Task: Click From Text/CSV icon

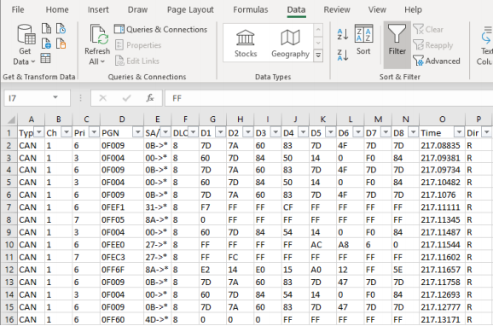Action: click(46, 28)
